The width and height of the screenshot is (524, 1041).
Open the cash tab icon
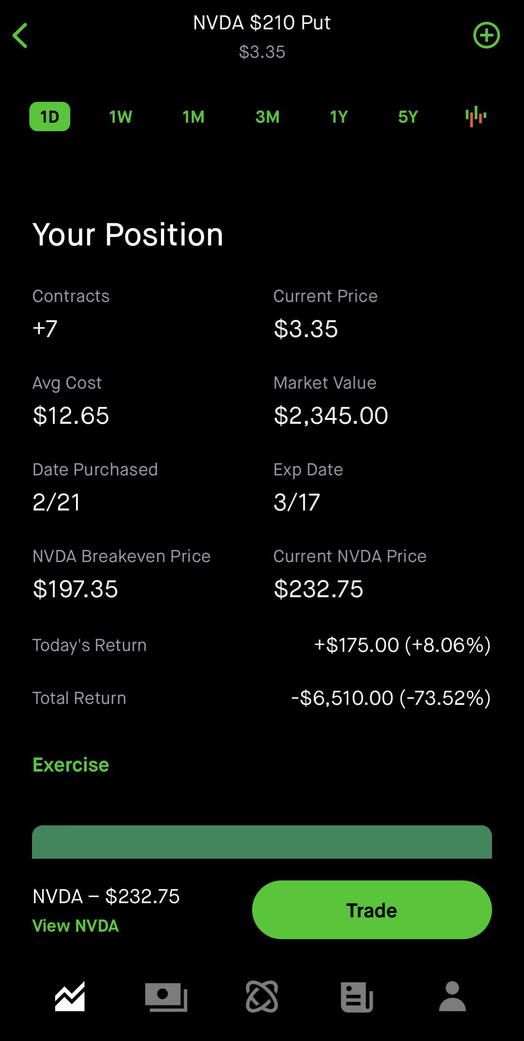pos(166,997)
